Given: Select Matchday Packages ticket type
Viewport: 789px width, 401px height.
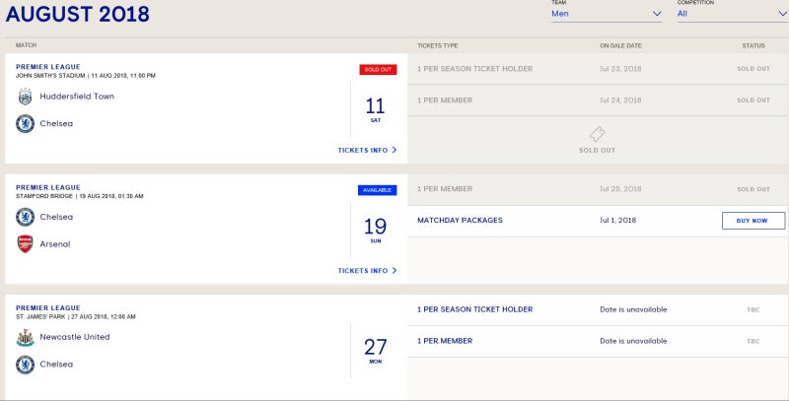Looking at the screenshot, I should tap(460, 220).
